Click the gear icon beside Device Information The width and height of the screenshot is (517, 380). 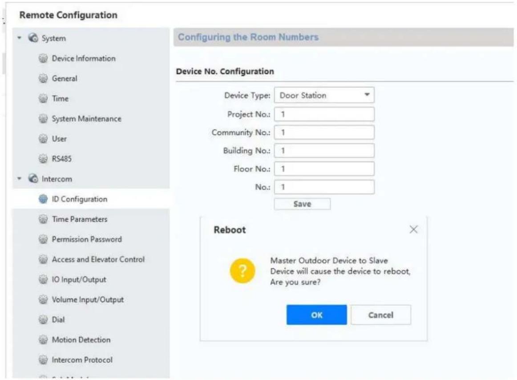(43, 58)
